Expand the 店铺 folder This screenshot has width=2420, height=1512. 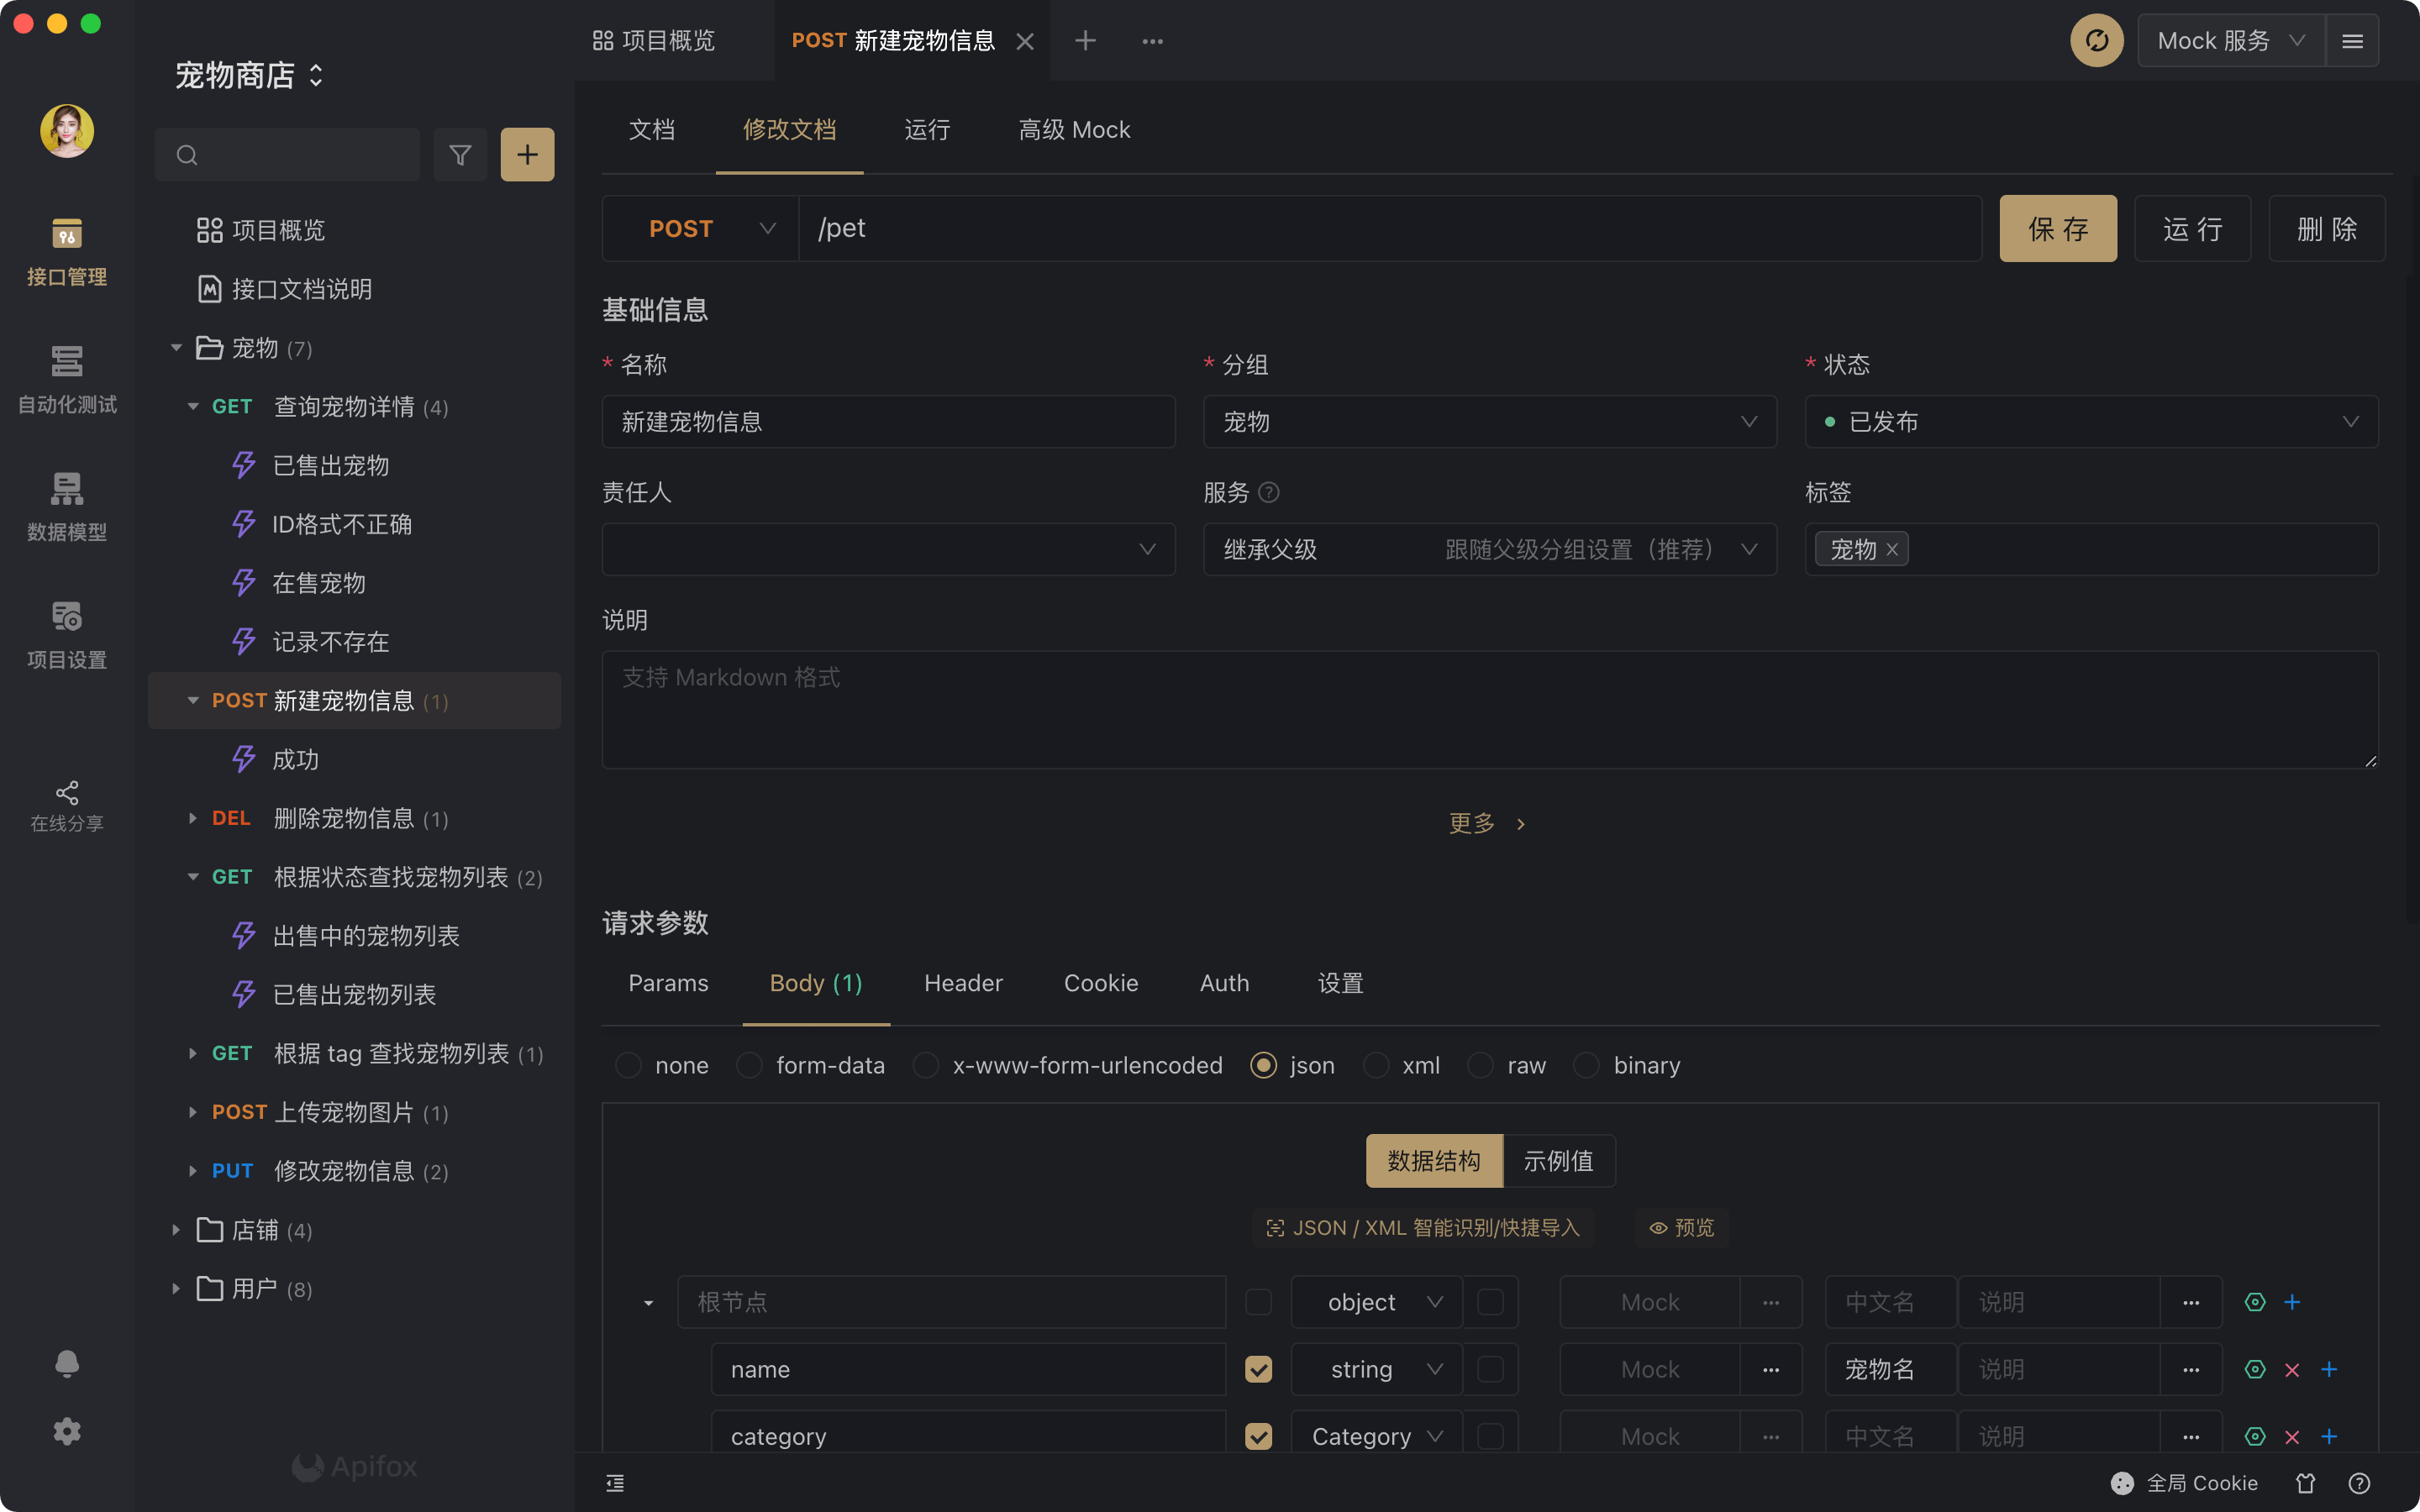pyautogui.click(x=177, y=1230)
